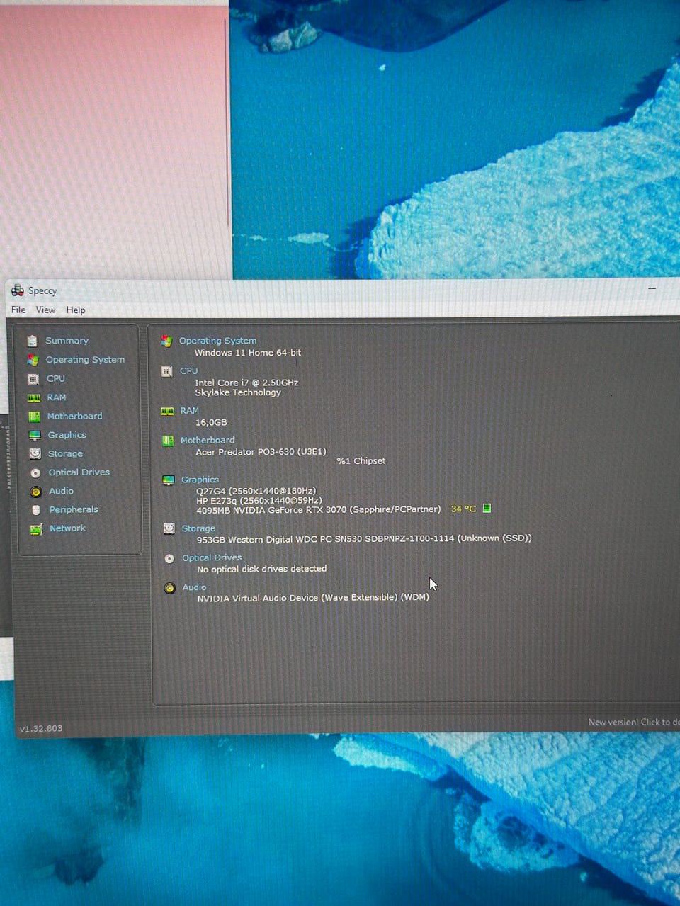This screenshot has width=680, height=906.
Task: Click the Audio heading link in summary
Action: (x=195, y=587)
